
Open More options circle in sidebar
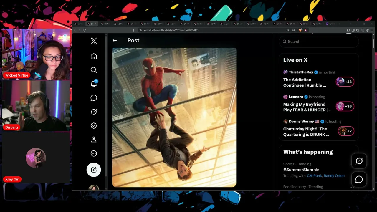[x=94, y=153]
